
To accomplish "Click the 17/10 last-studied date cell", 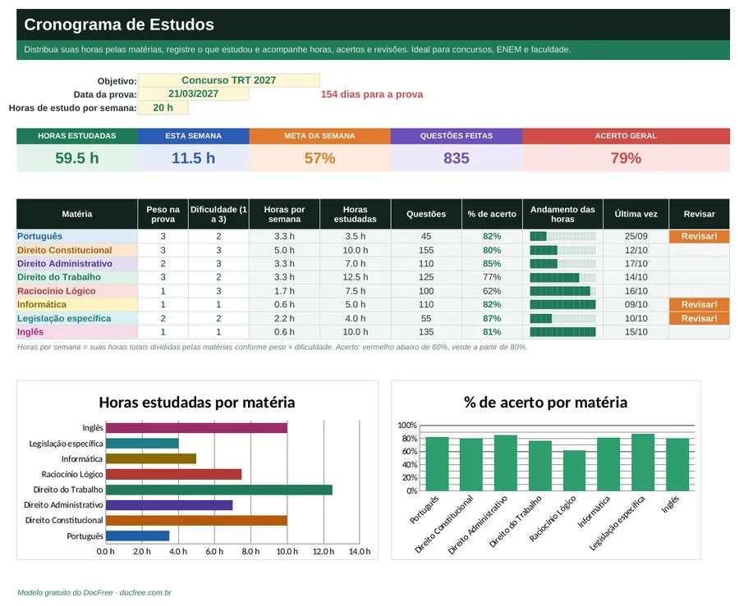I will [x=636, y=263].
